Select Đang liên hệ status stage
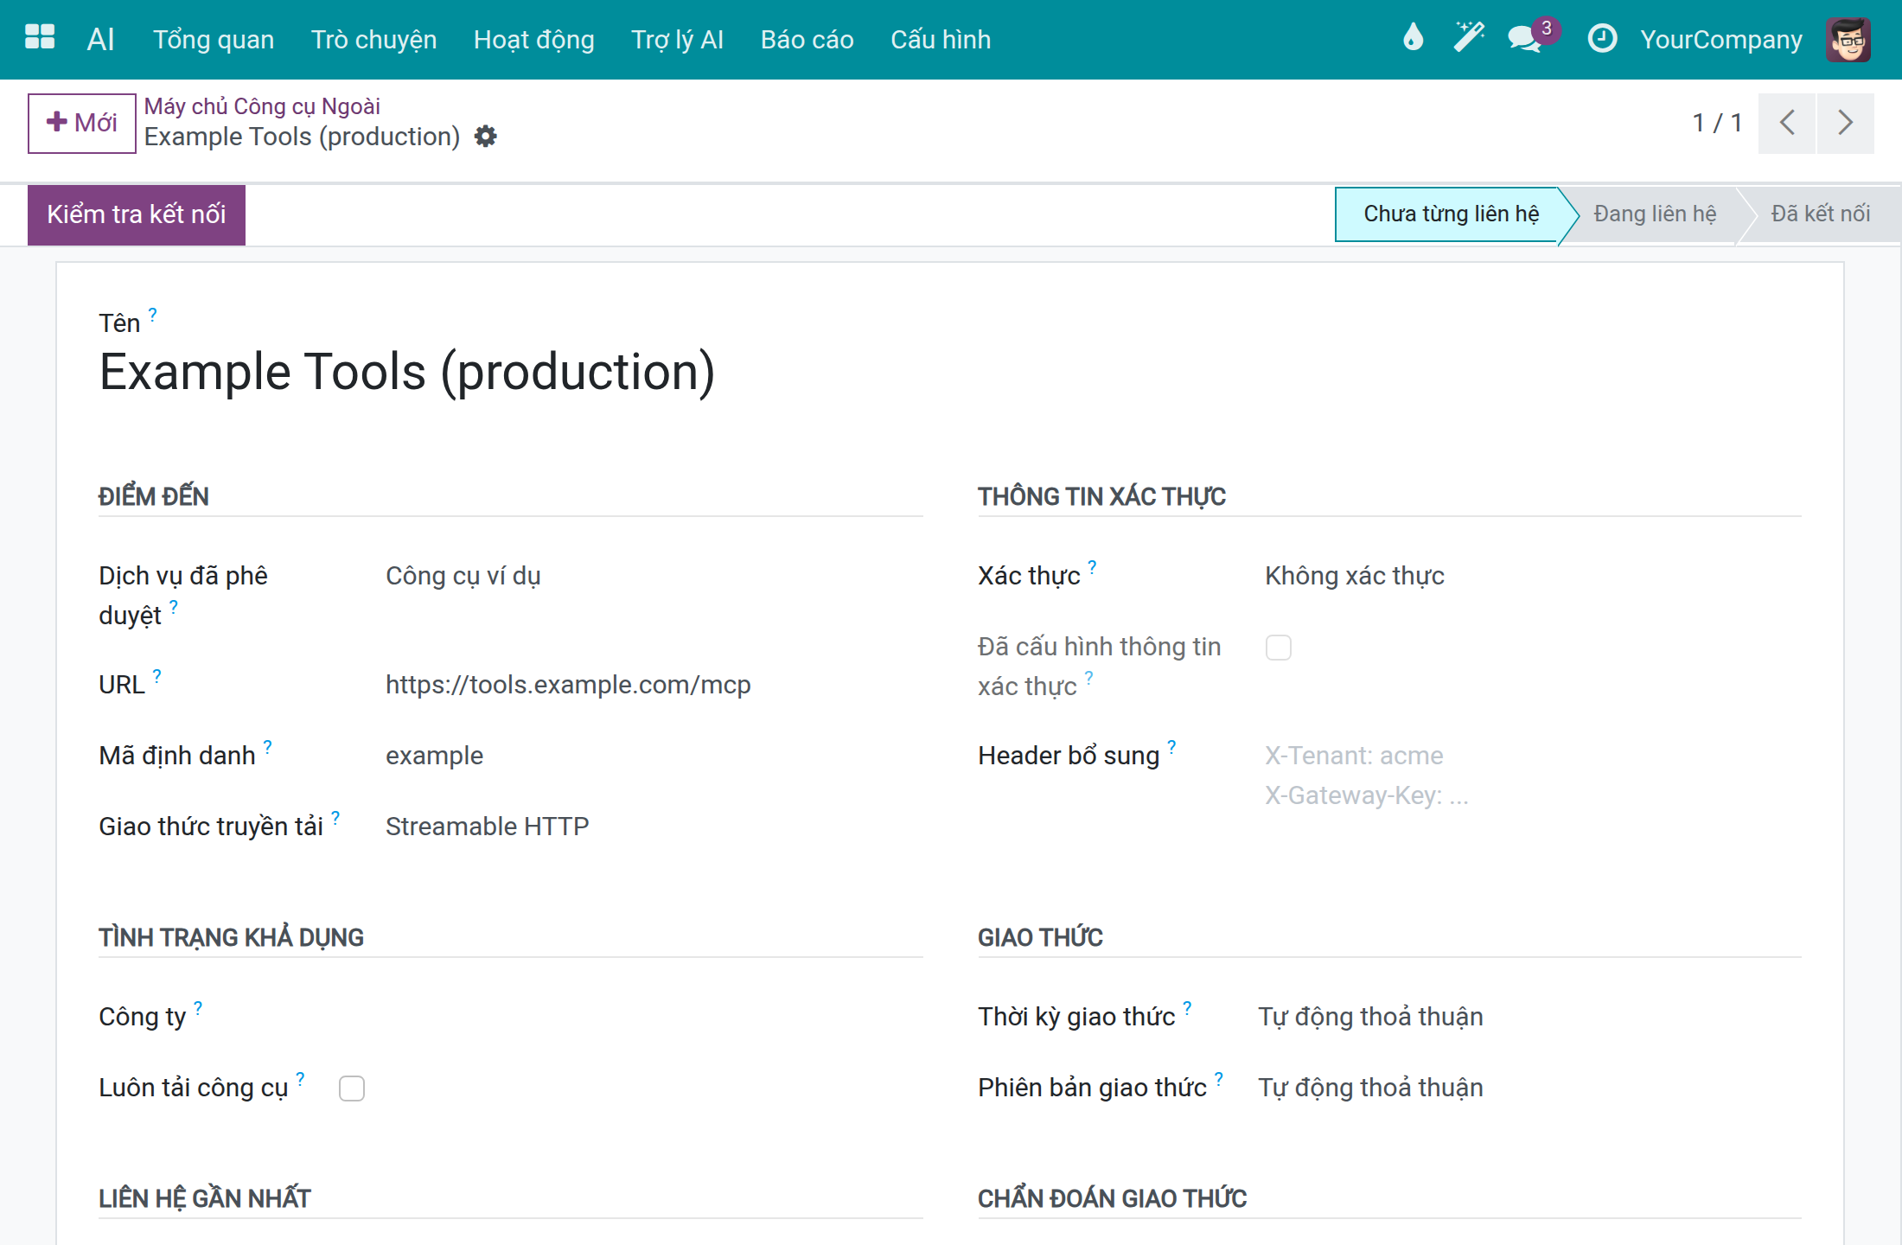The image size is (1902, 1245). [1655, 214]
